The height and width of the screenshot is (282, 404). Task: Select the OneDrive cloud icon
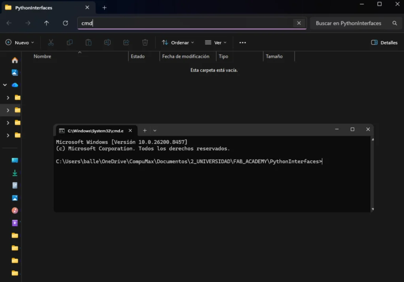tap(15, 85)
